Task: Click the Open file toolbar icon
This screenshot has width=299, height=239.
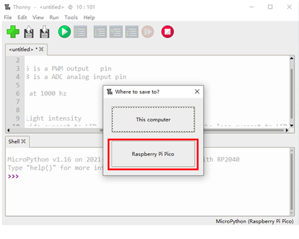Action: pos(29,32)
